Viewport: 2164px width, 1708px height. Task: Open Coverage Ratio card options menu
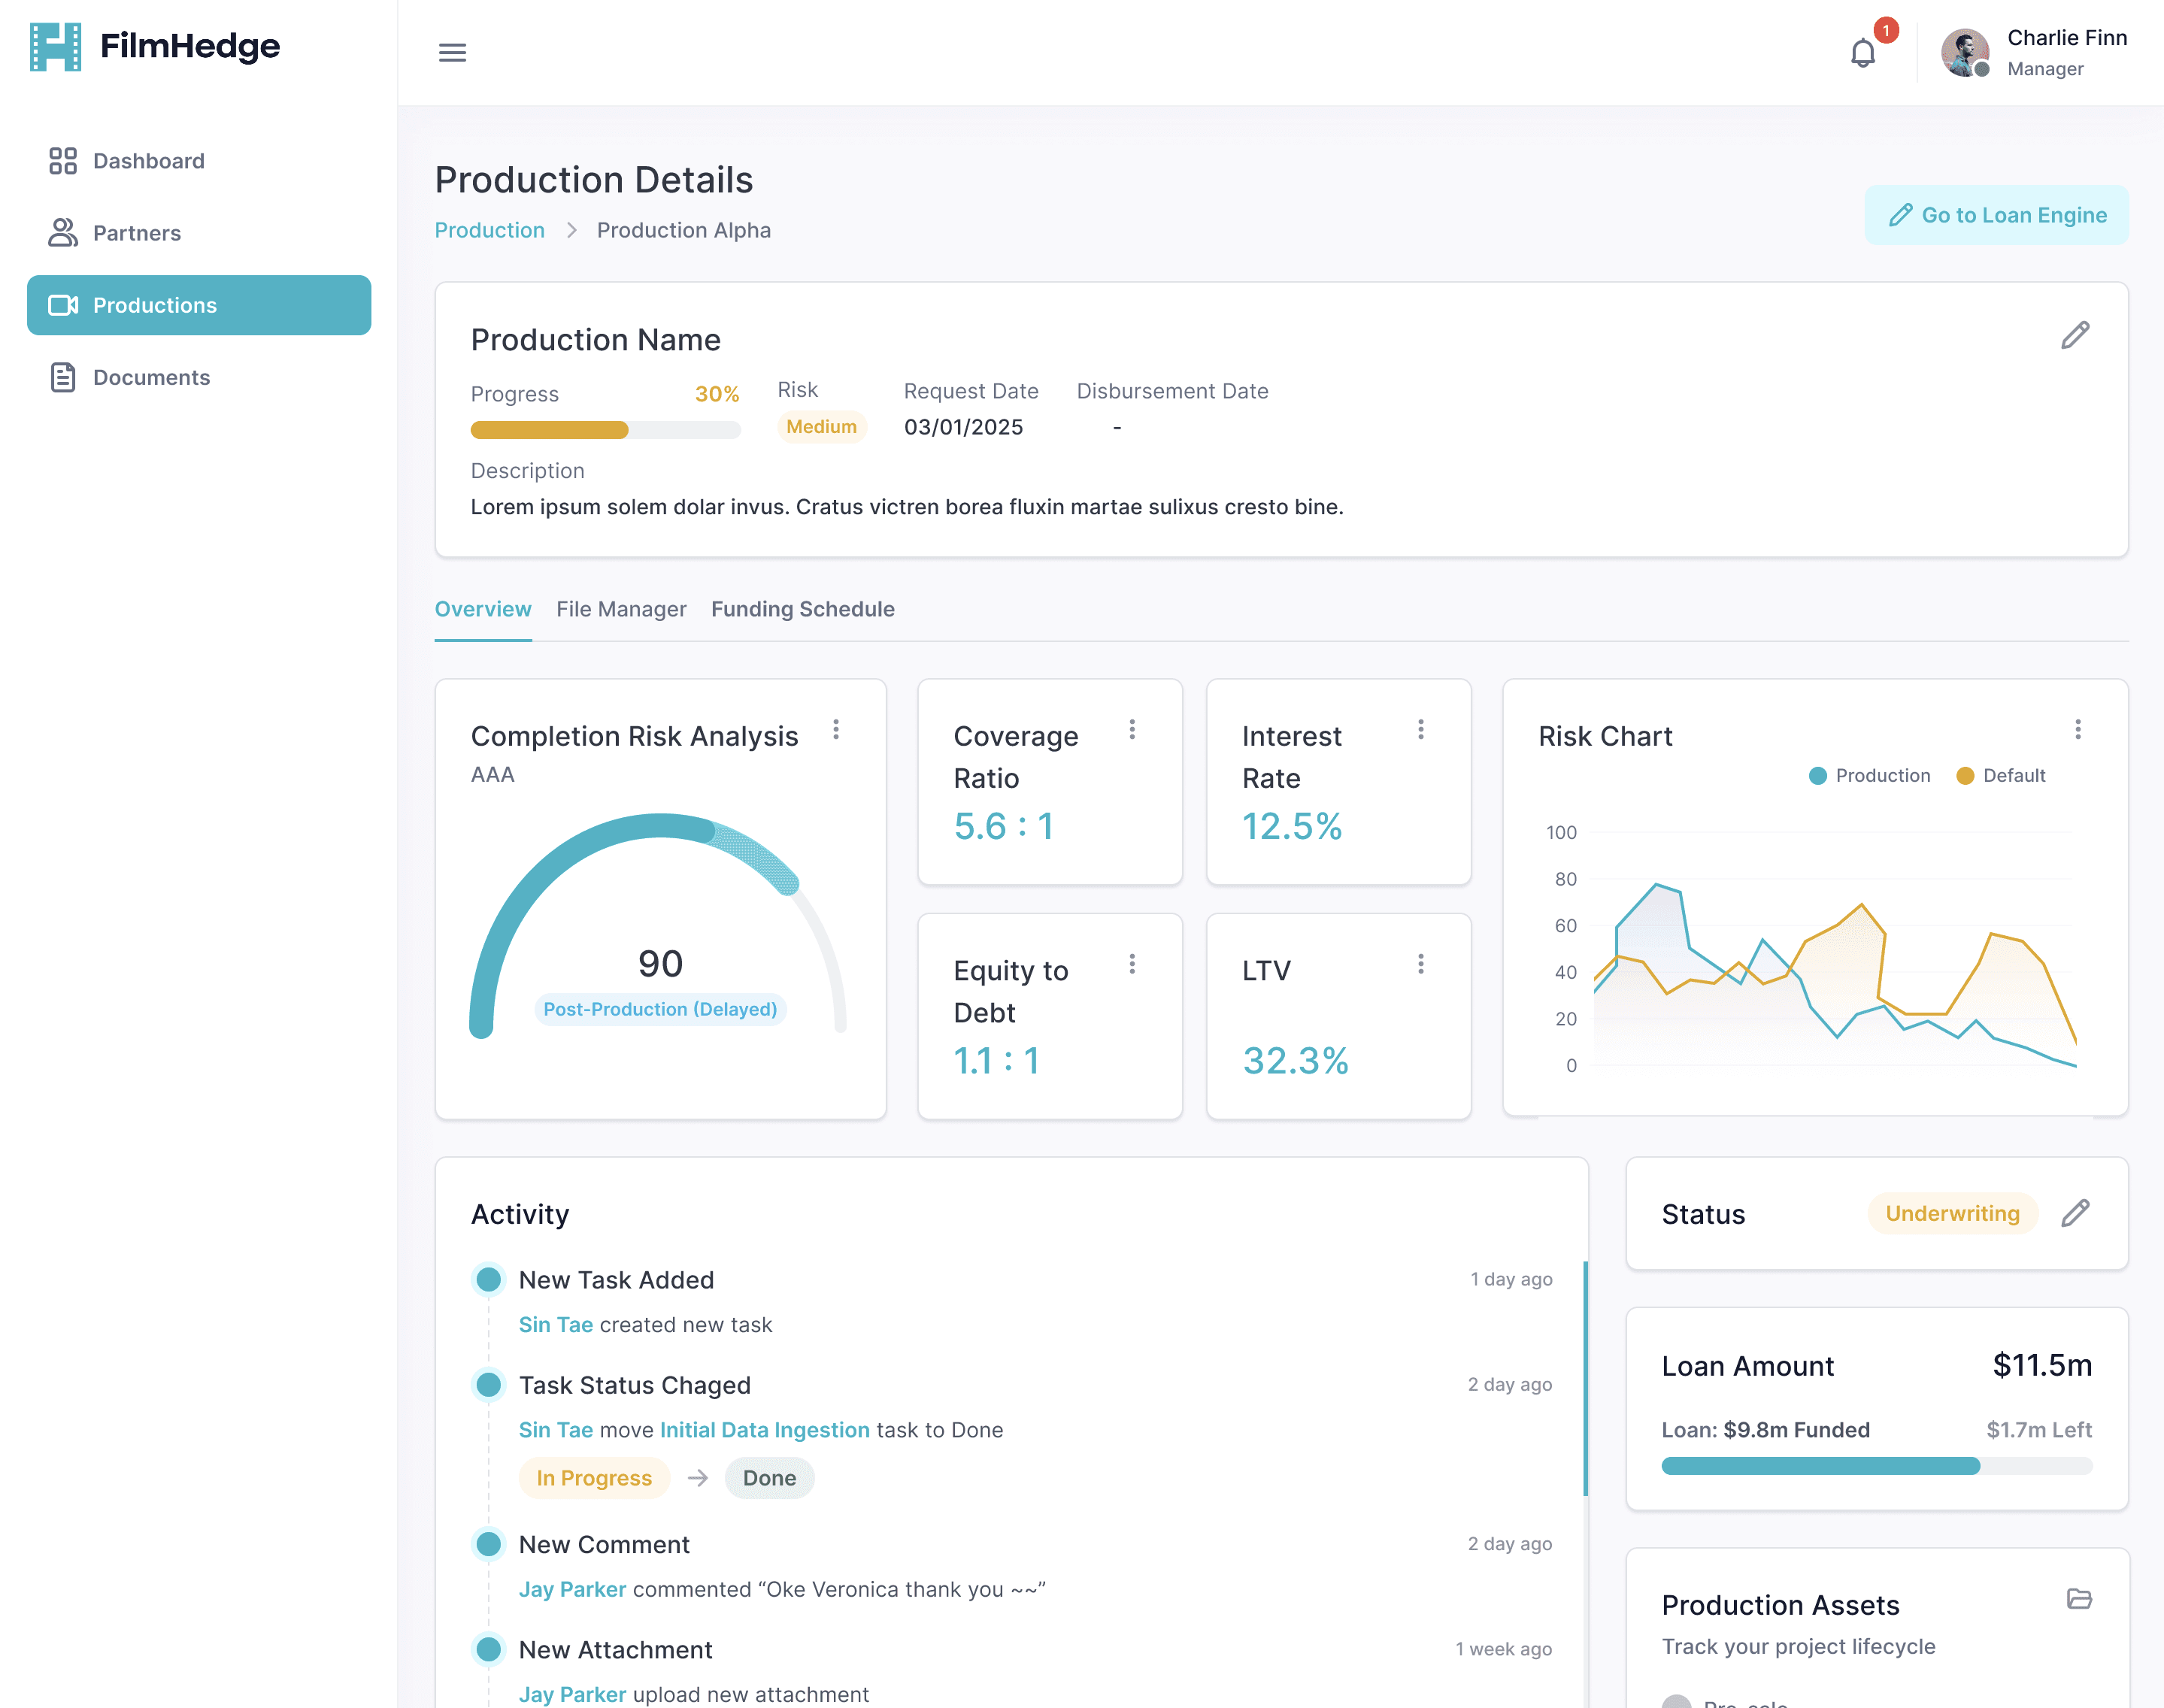[x=1132, y=730]
